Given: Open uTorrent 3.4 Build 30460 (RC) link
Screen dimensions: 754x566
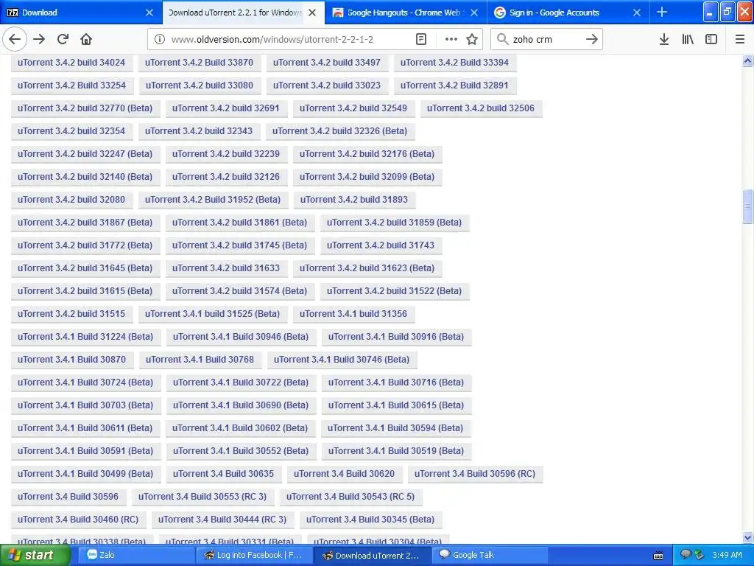Looking at the screenshot, I should [x=78, y=520].
